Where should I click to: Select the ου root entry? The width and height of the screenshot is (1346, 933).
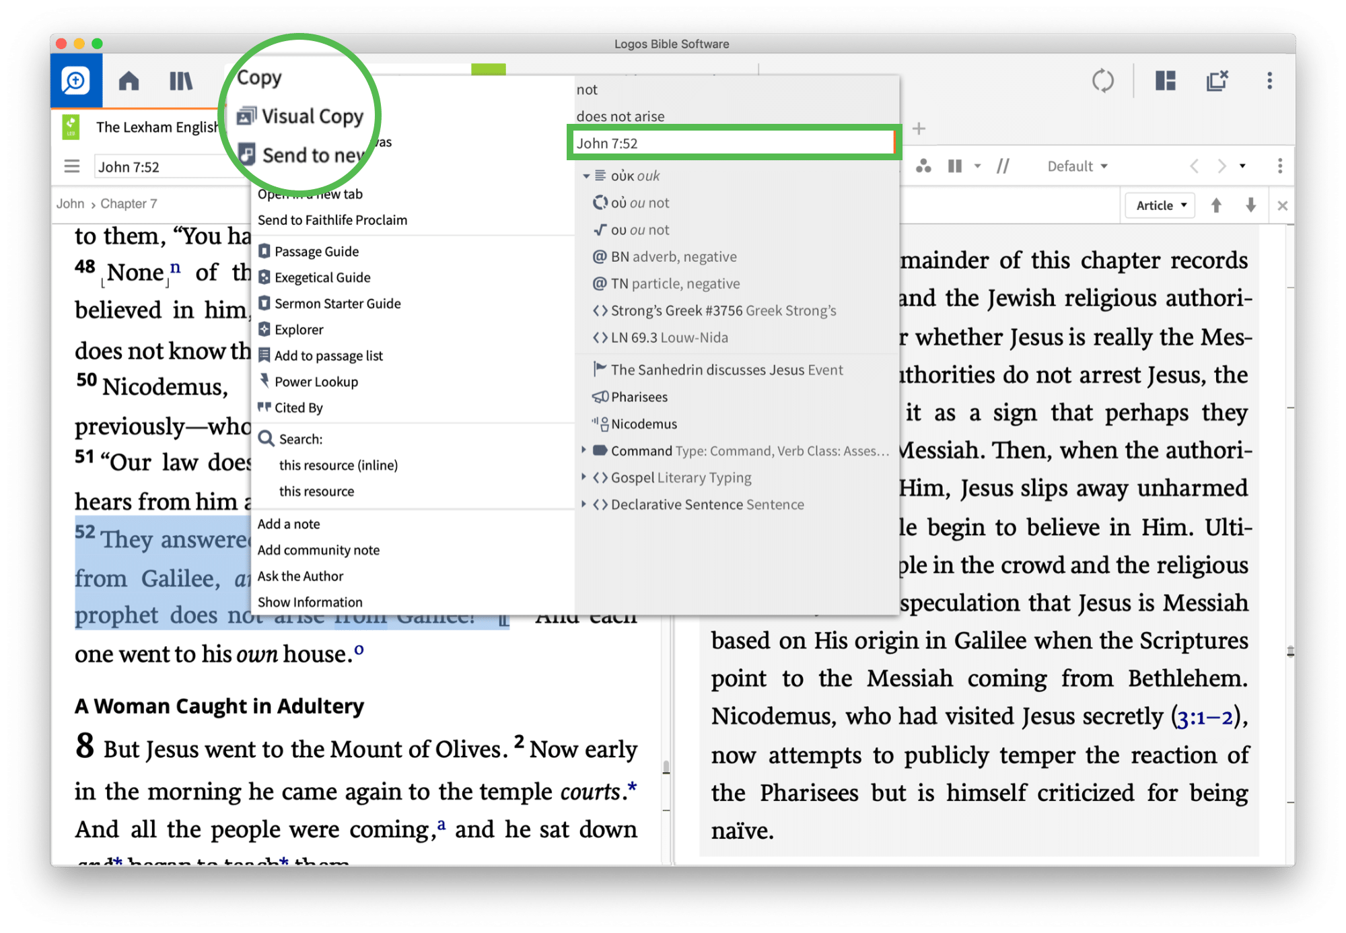pos(631,230)
